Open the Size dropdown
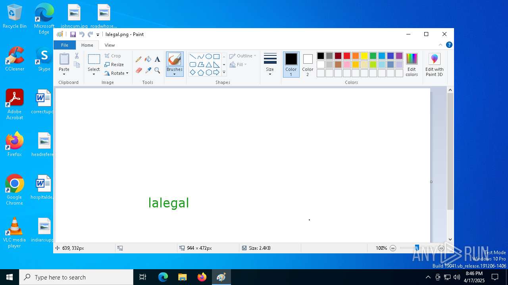The height and width of the screenshot is (285, 508). pos(270,65)
